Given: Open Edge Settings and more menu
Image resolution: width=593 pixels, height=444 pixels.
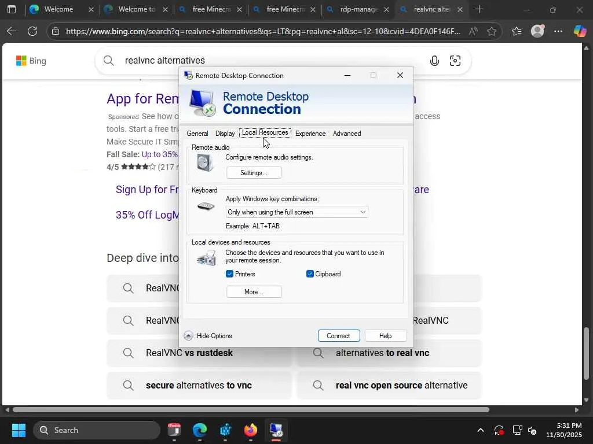Looking at the screenshot, I should click(x=558, y=31).
